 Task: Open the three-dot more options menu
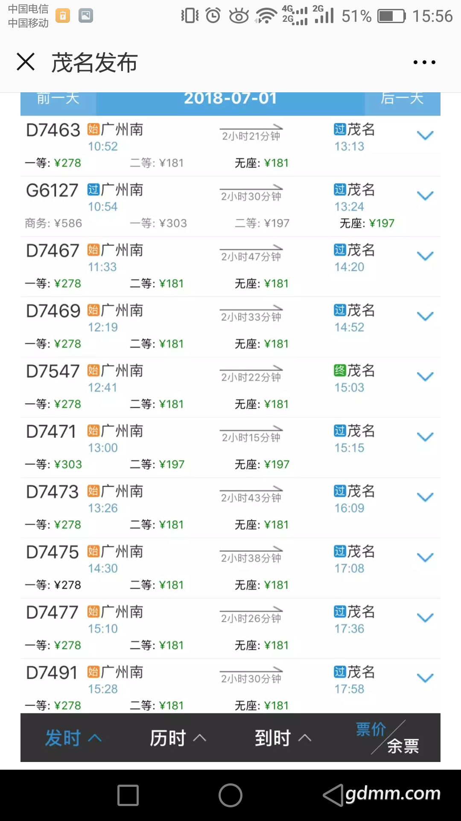coord(424,62)
